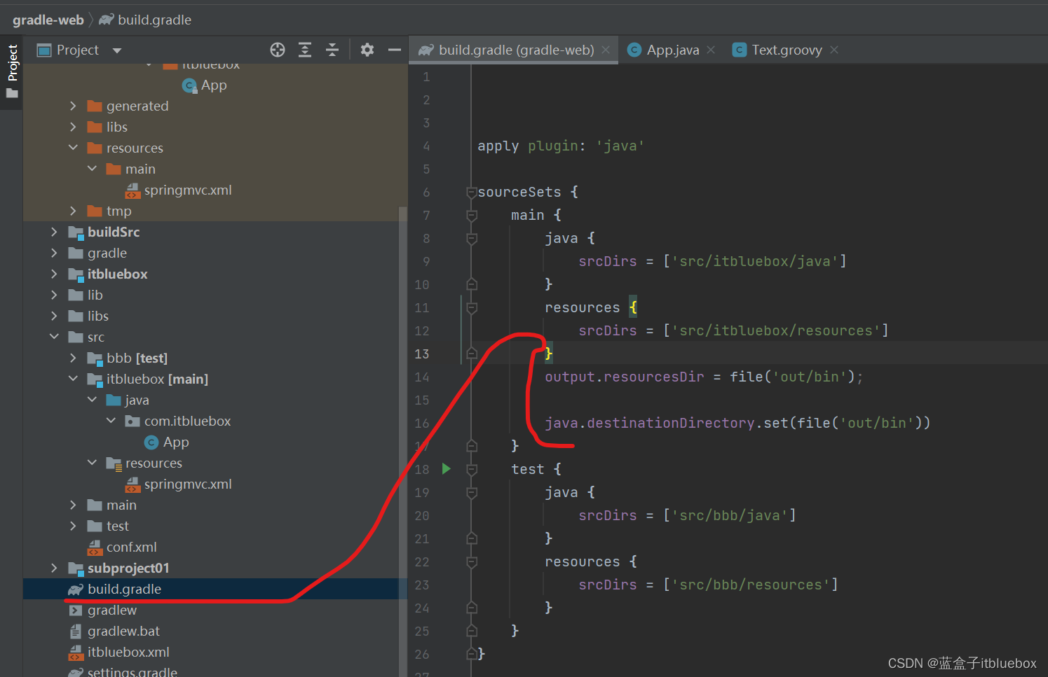The width and height of the screenshot is (1048, 677).
Task: Fold the main block at line 7
Action: pyautogui.click(x=472, y=215)
